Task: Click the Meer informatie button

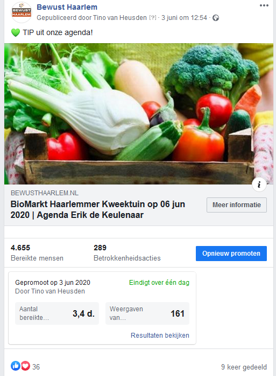Action: pos(237,205)
